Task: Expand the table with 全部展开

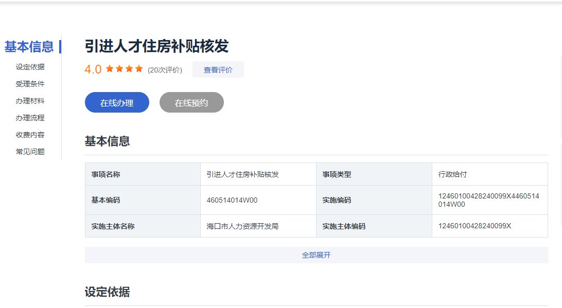Action: pos(316,255)
